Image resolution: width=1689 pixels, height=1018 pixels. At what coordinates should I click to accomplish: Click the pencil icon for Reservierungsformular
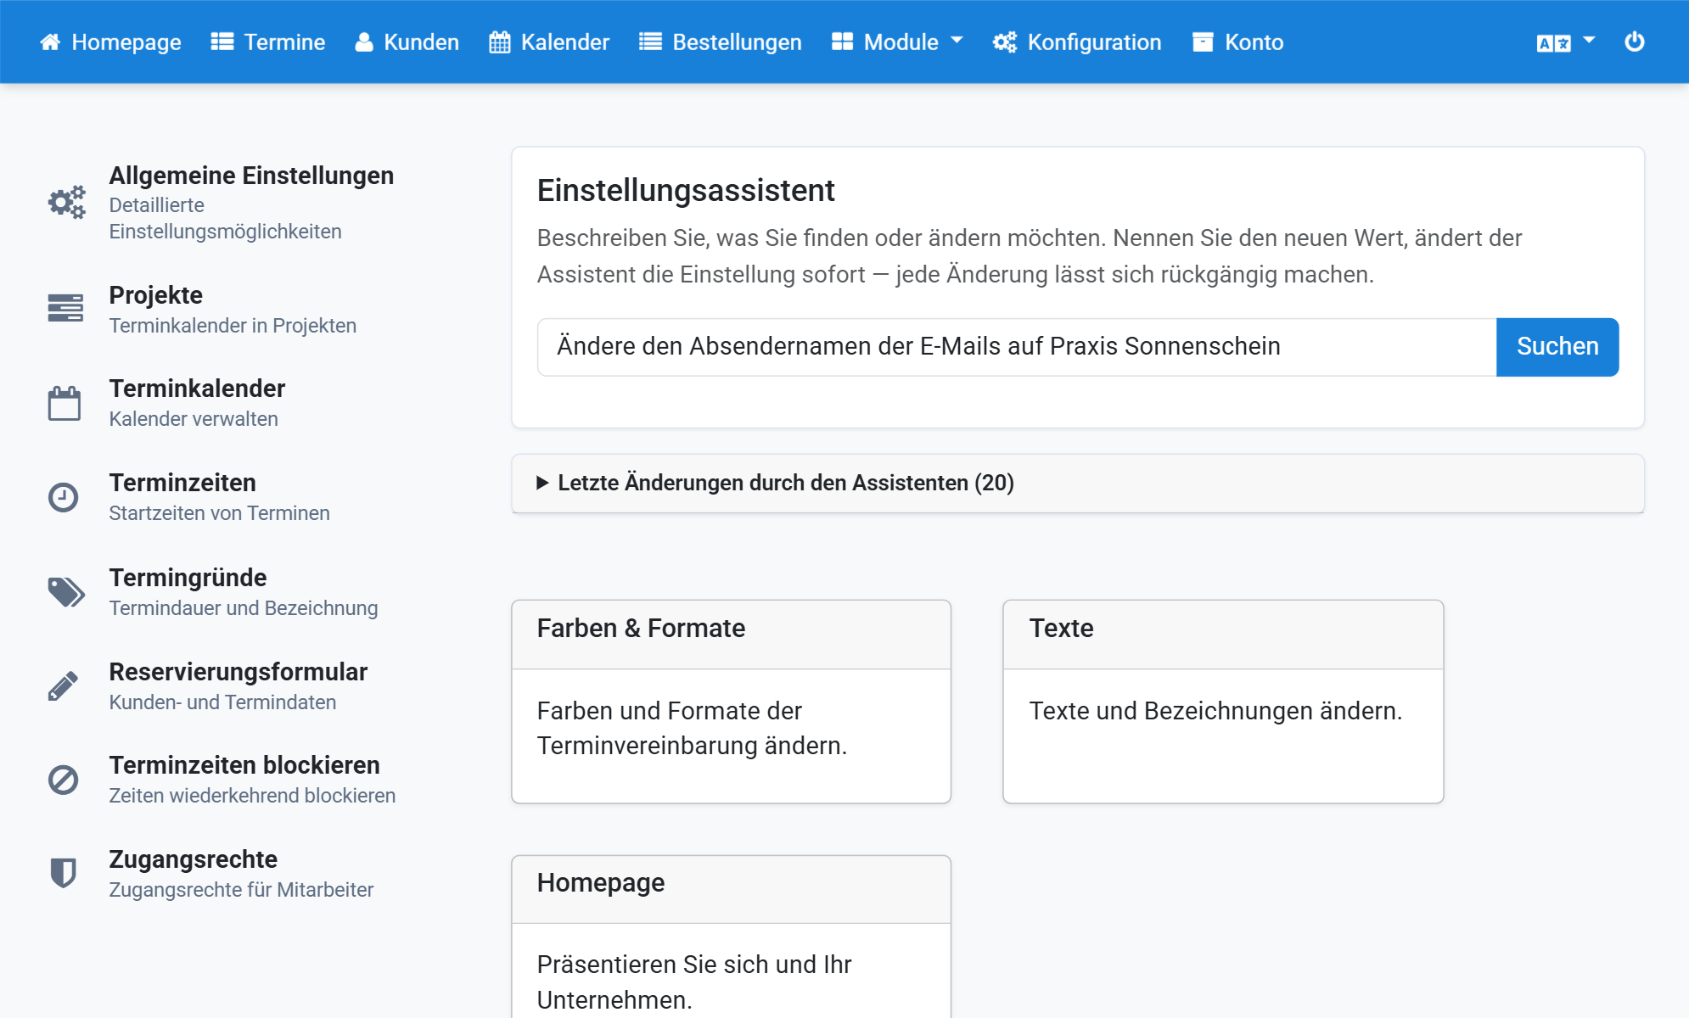pyautogui.click(x=64, y=686)
